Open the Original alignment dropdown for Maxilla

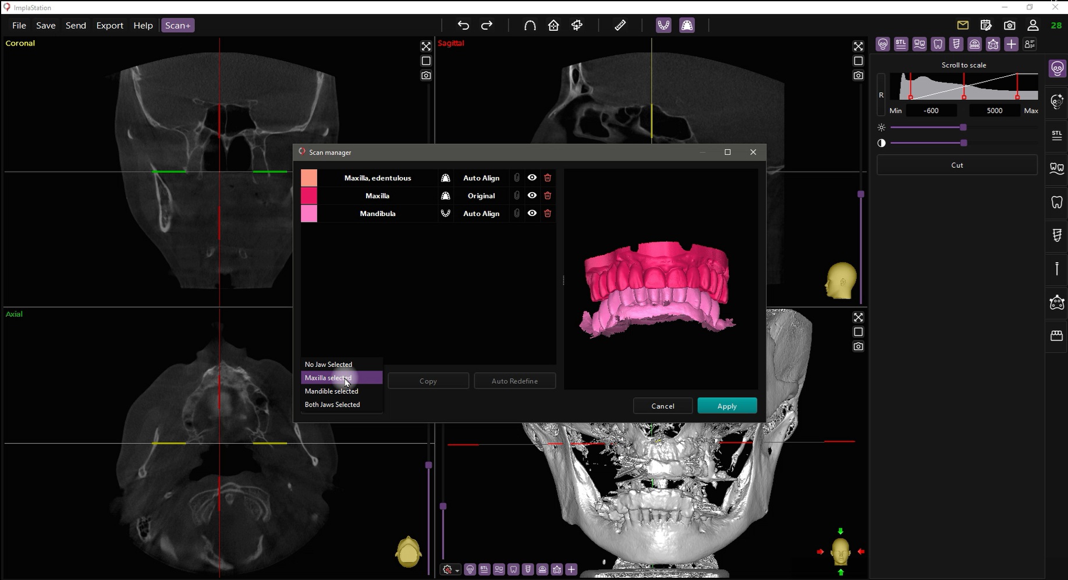pyautogui.click(x=481, y=196)
